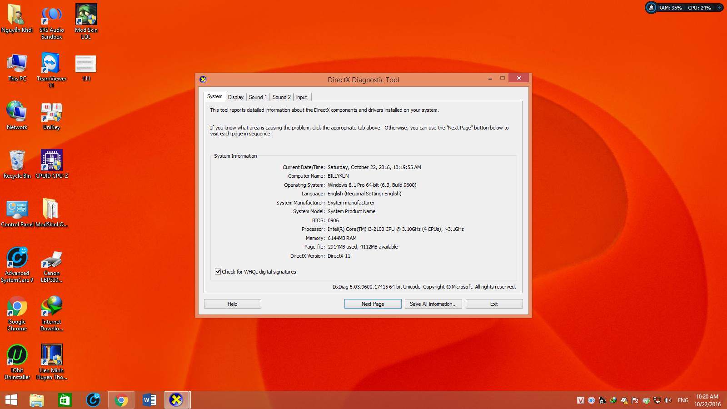Click the ENG language indicator
This screenshot has width=727, height=409.
[x=682, y=400]
